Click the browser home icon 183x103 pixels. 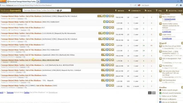pos(181,5)
